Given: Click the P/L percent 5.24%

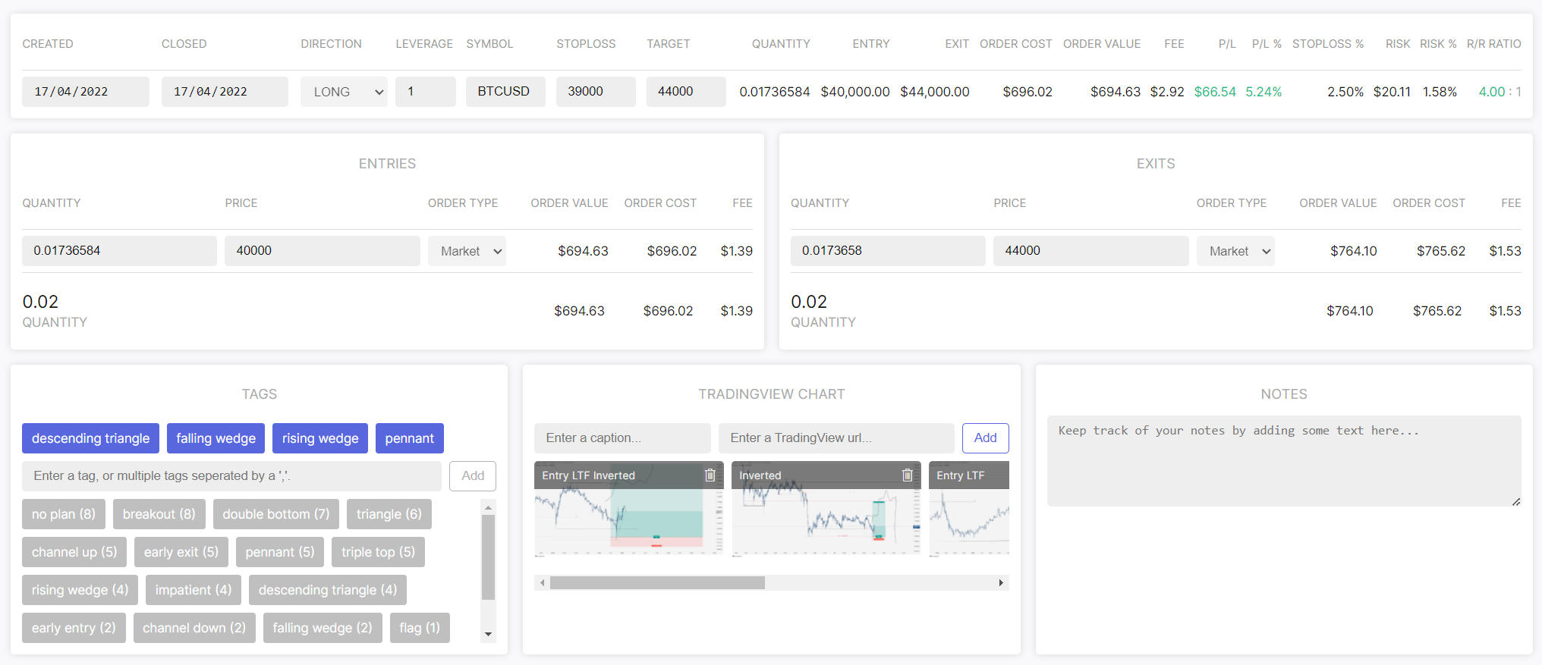Looking at the screenshot, I should pyautogui.click(x=1263, y=92).
